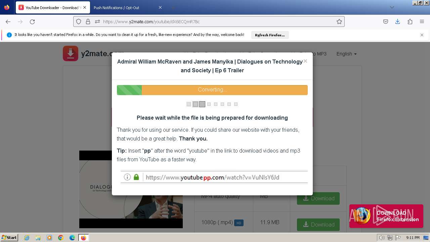Viewport: 430px width, 242px height.
Task: Open Microsoft Edge from taskbar
Action: (x=72, y=238)
